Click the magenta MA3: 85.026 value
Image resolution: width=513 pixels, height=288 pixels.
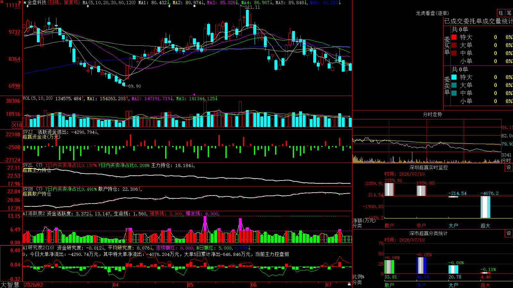223,3
